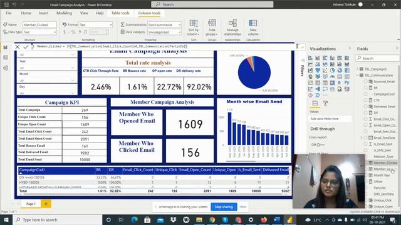401x225 pixels.
Task: Expand the TBL_Campaign table
Action: click(358, 69)
